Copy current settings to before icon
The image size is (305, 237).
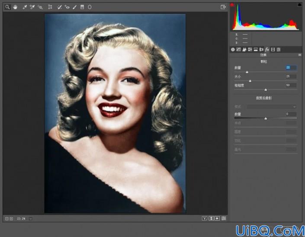pyautogui.click(x=217, y=218)
